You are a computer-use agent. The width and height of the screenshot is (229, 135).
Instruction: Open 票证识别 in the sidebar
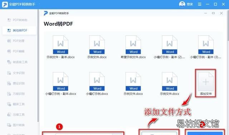[16, 83]
